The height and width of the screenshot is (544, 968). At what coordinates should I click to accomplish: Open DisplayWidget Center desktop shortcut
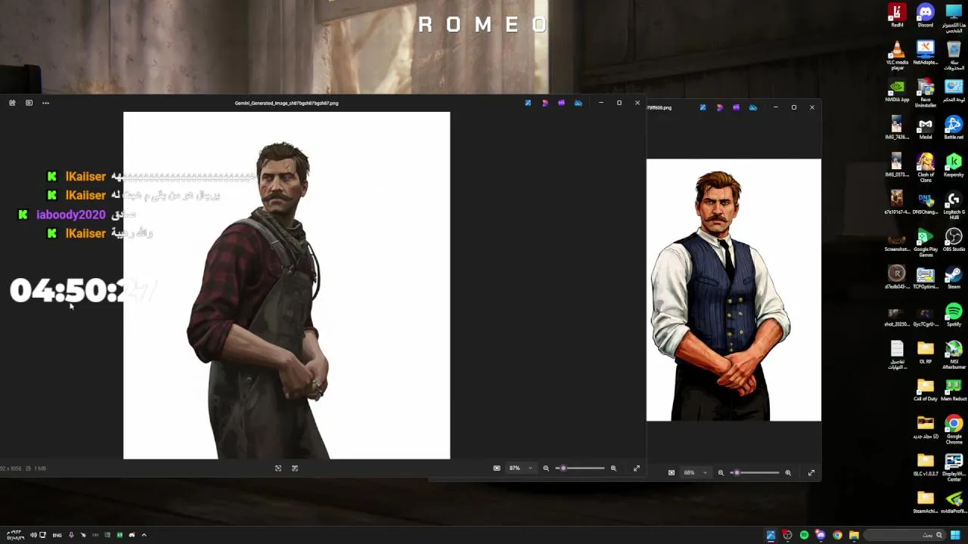pyautogui.click(x=954, y=466)
